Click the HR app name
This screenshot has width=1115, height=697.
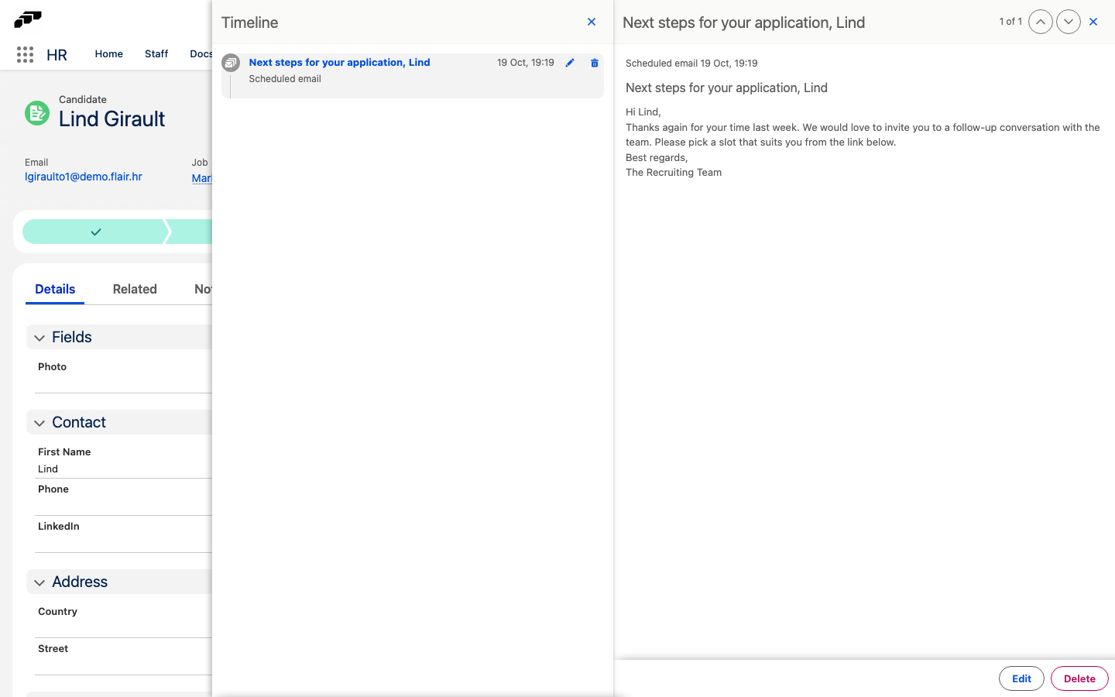(x=57, y=55)
